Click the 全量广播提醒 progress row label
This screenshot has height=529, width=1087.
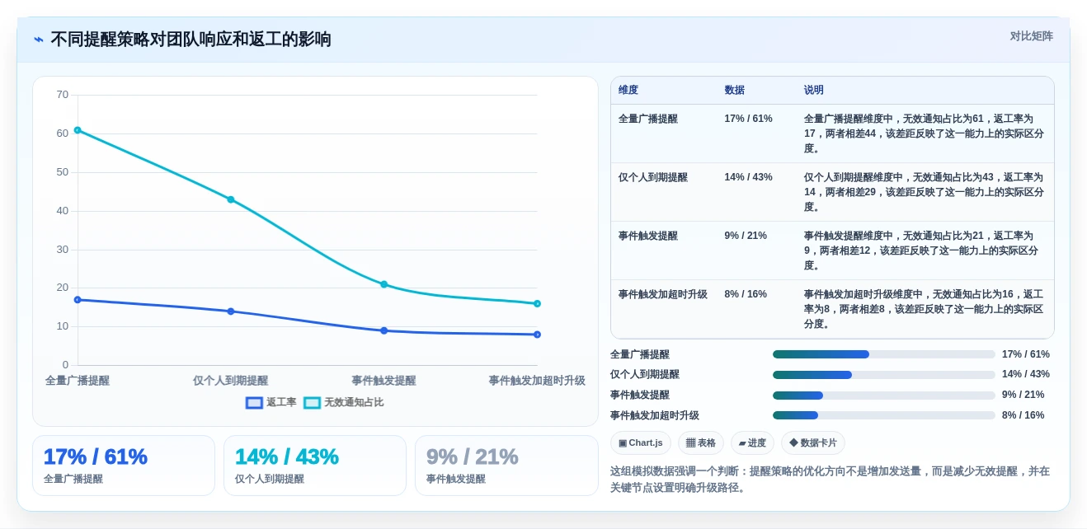pyautogui.click(x=640, y=354)
